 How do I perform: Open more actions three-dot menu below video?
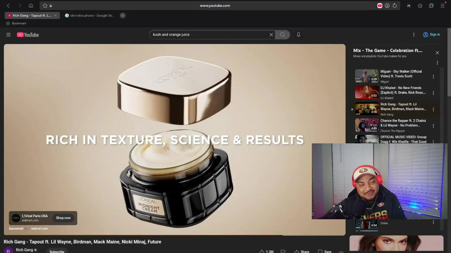341,252
